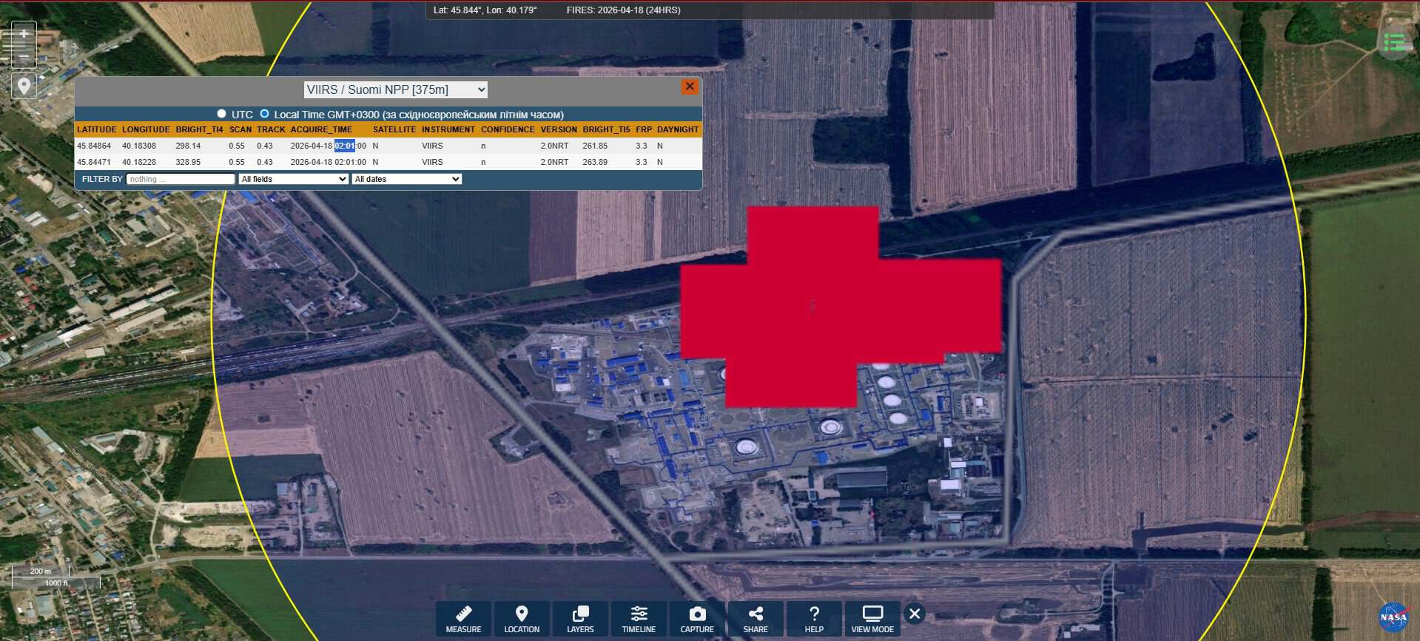Capture the map view
The image size is (1420, 641).
697,620
